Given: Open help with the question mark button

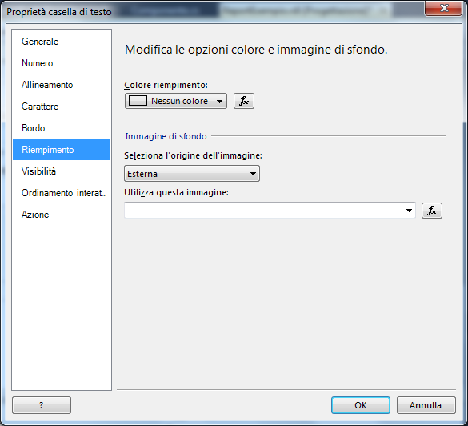Looking at the screenshot, I should pos(42,405).
